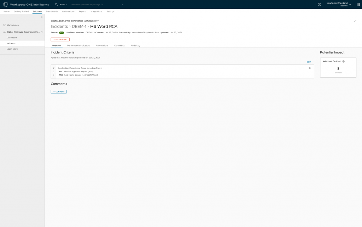Open the Automations top navigation item
Viewport: 362px width, 227px height.
[x=68, y=11]
